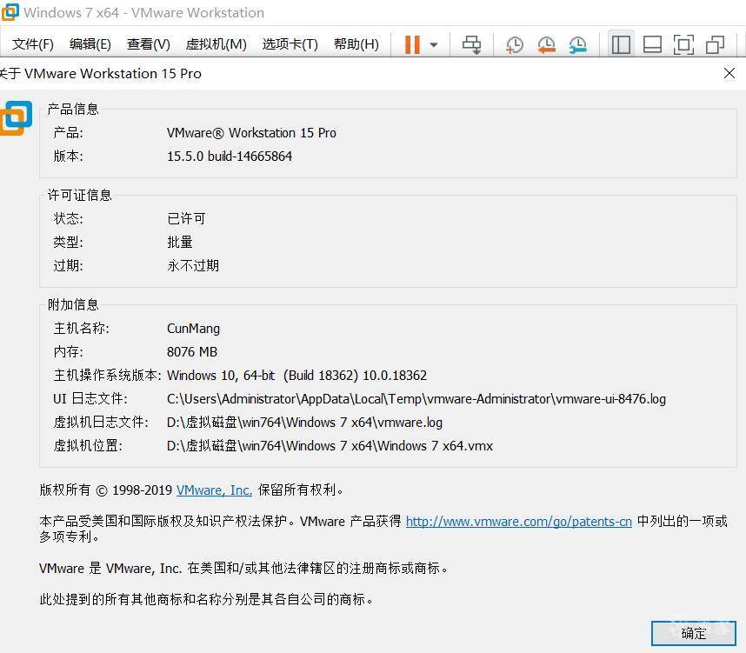Open the 编辑(E) menu

(90, 44)
